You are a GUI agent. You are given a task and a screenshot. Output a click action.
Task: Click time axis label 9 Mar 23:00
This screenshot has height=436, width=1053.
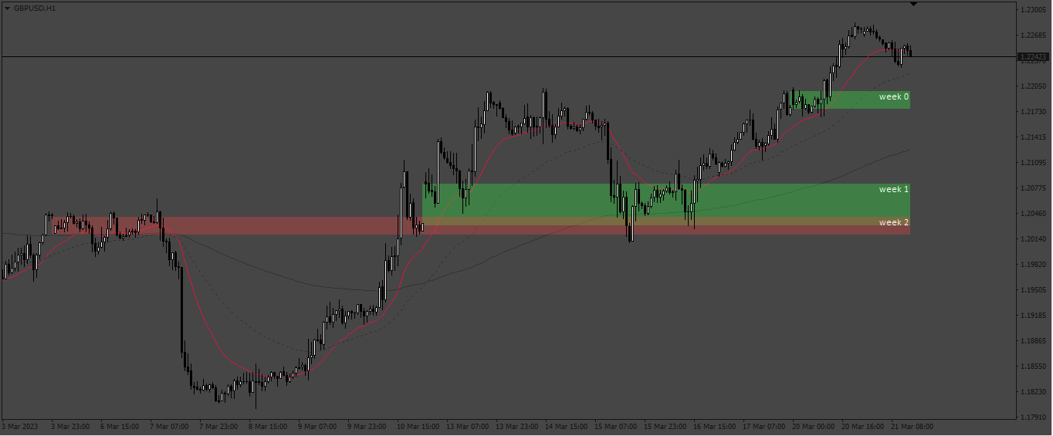367,425
